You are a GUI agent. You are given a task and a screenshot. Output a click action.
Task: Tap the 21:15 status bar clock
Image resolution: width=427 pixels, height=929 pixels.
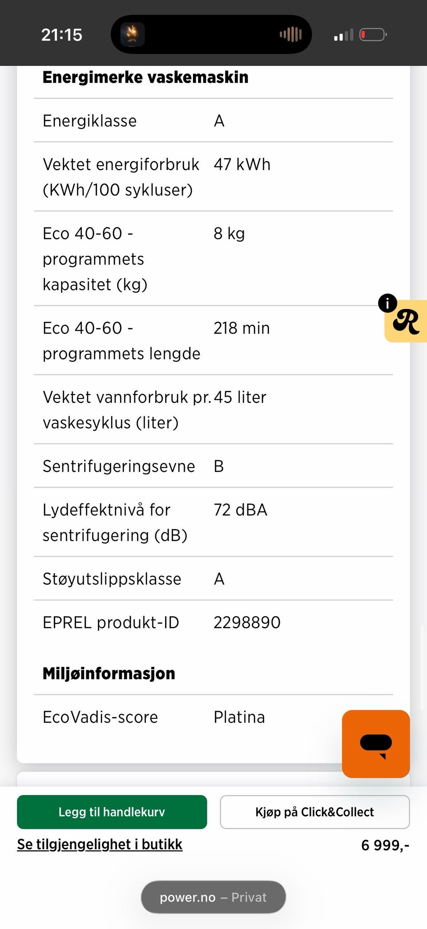click(x=62, y=35)
